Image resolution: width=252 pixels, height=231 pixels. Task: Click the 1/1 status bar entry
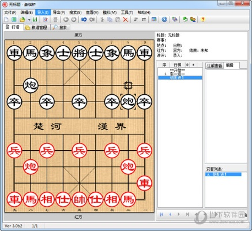35,226
